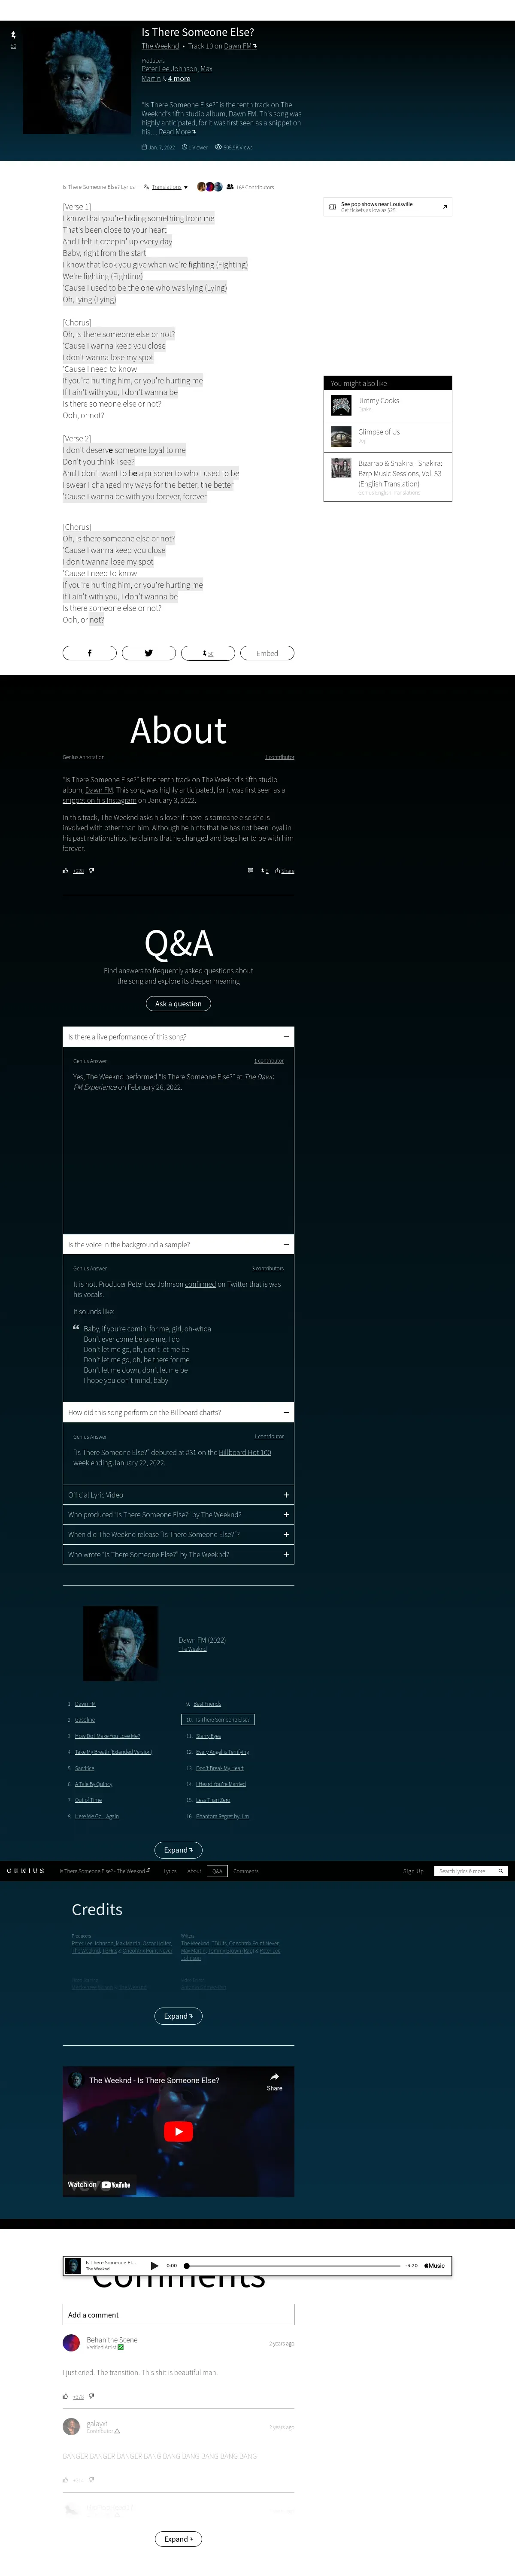The image size is (515, 2576).
Task: Open The Weeknd artist link in header
Action: coord(160,46)
